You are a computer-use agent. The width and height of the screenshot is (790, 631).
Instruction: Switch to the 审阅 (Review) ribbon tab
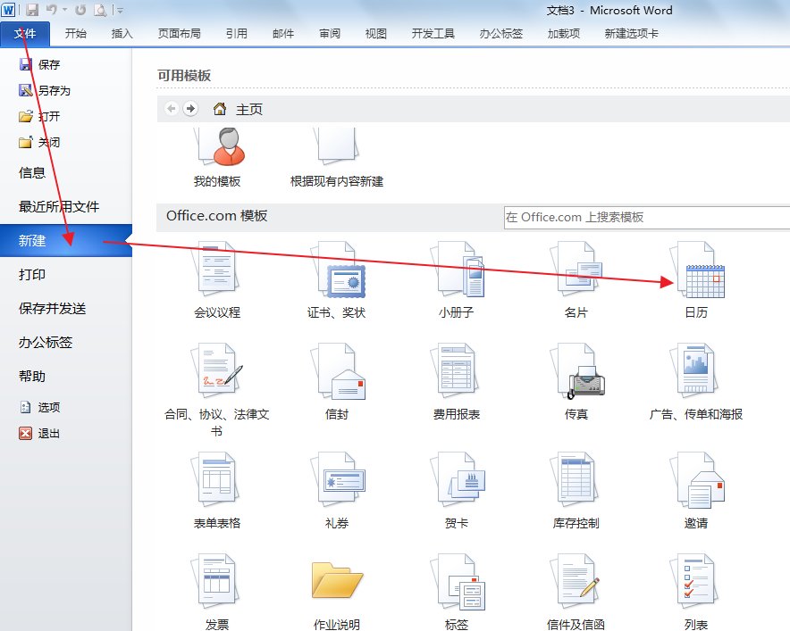(x=329, y=33)
